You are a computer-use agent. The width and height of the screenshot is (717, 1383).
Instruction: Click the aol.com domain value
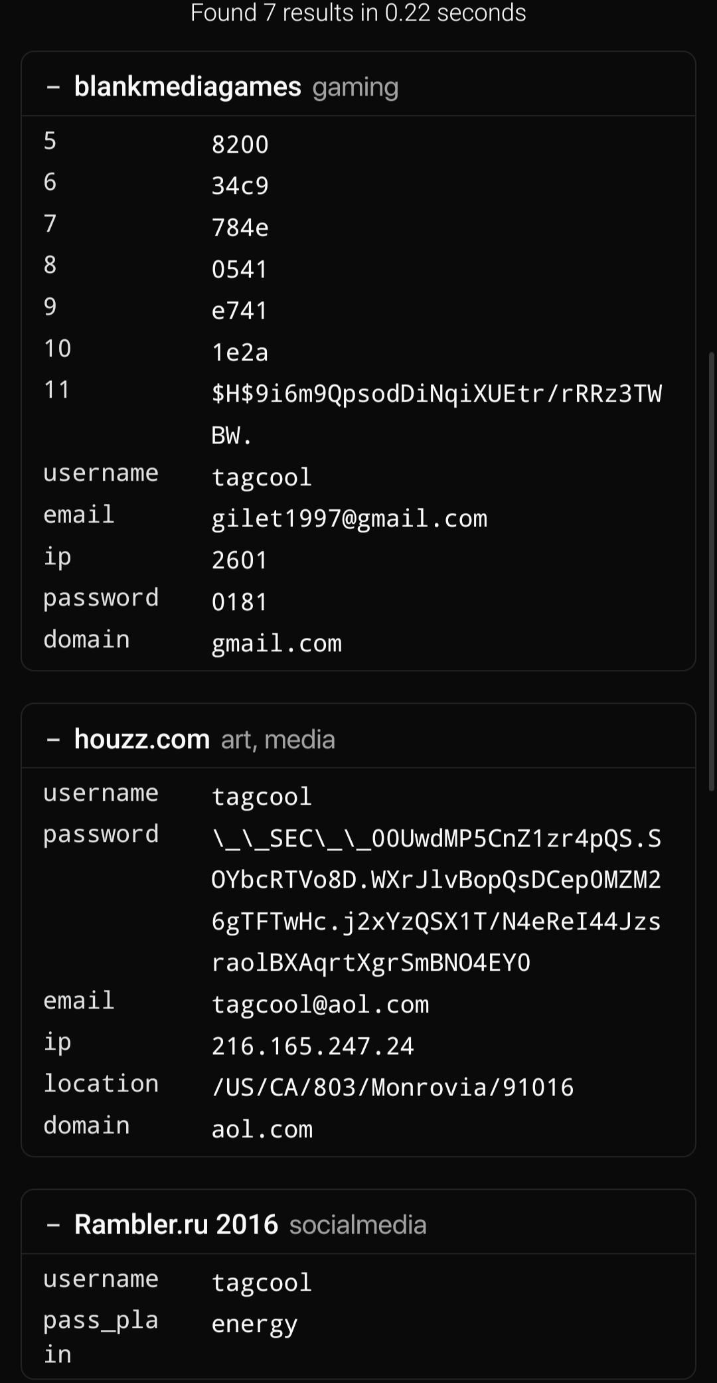[x=262, y=1129]
